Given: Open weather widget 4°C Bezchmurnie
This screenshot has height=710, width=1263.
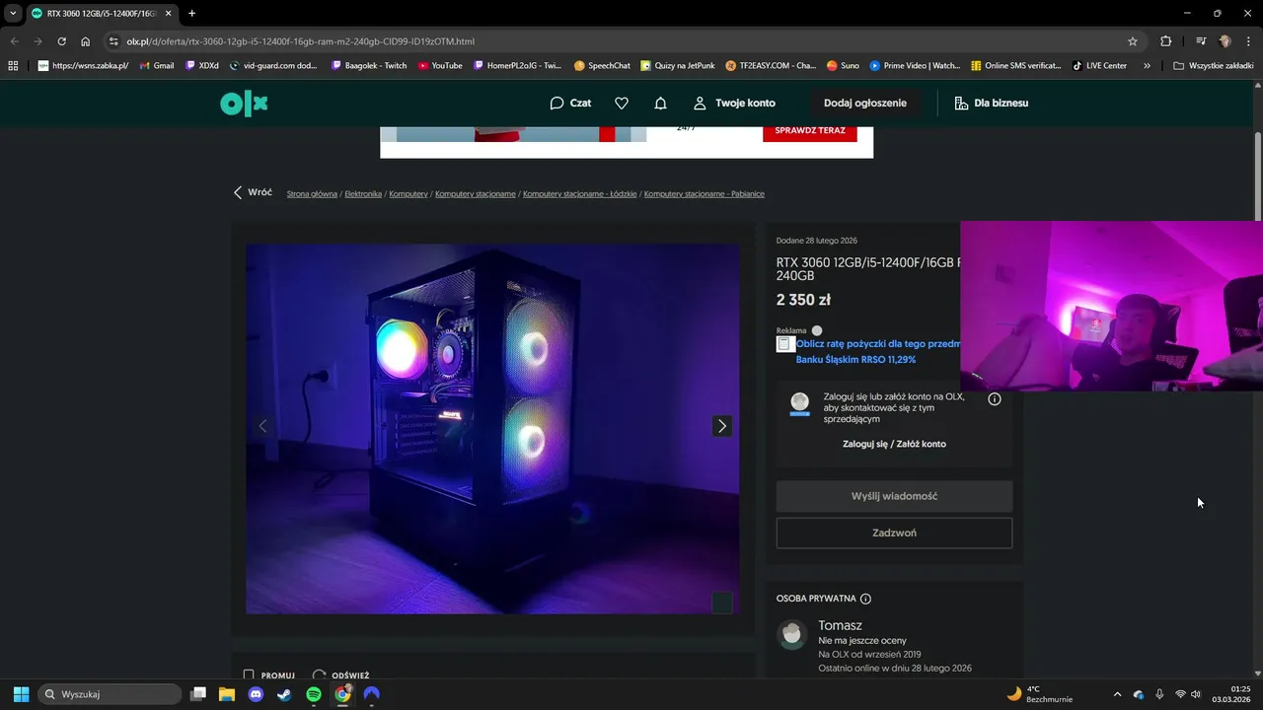Looking at the screenshot, I should pos(1040,694).
